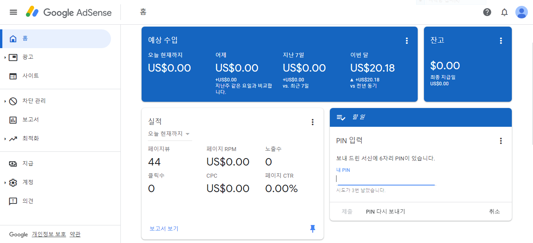Click the 광고 ads icon

(x=13, y=57)
